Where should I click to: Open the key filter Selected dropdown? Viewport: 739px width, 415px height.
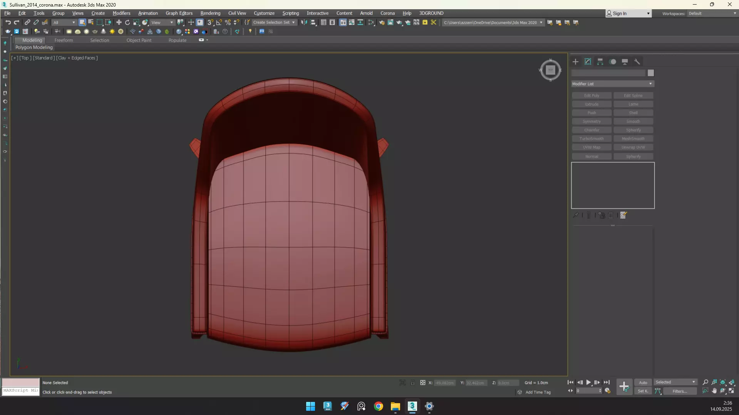pyautogui.click(x=675, y=382)
